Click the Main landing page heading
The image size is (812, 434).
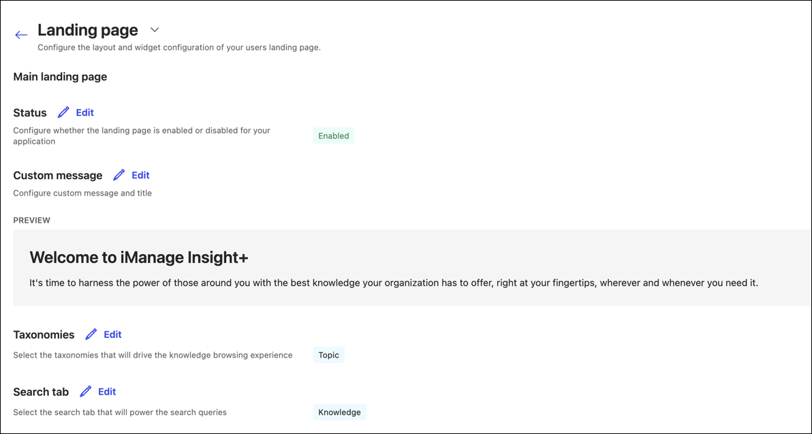pyautogui.click(x=60, y=76)
